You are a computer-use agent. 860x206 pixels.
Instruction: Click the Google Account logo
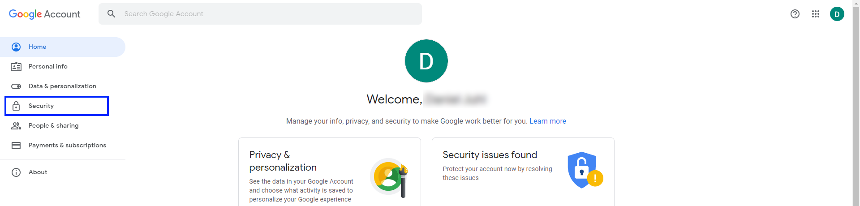point(44,14)
